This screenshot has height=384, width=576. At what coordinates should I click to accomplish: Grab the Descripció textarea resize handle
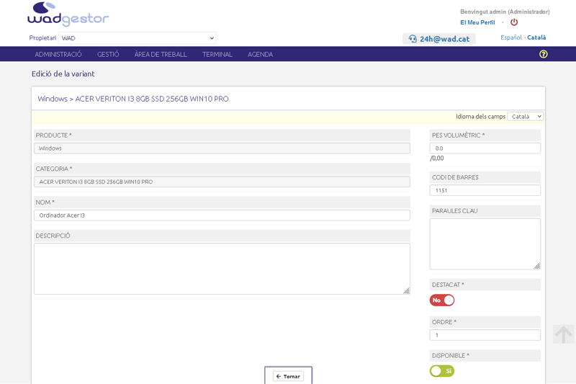pos(406,290)
